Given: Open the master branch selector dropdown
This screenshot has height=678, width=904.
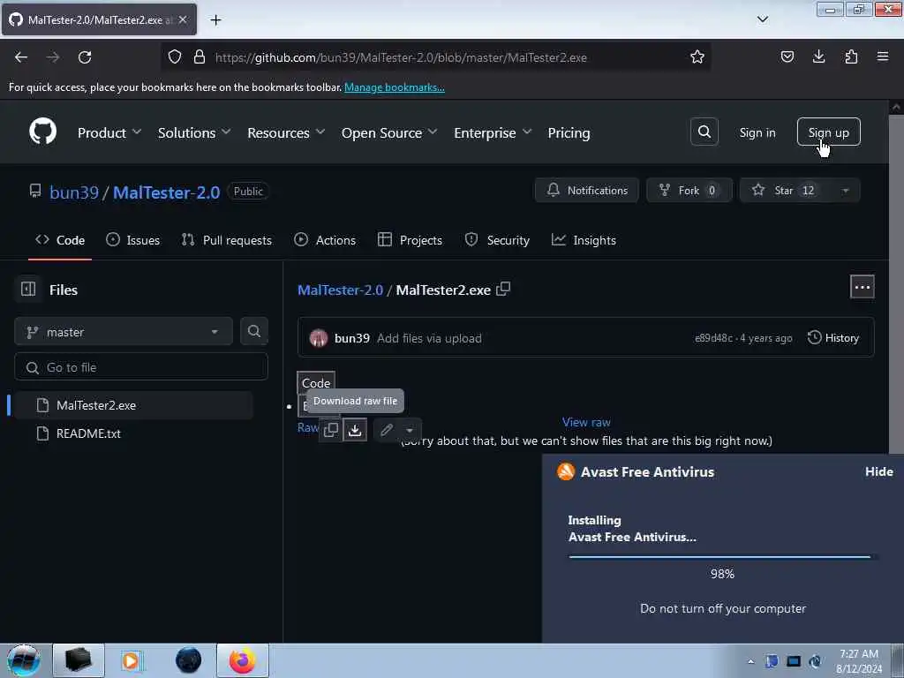Looking at the screenshot, I should (x=124, y=332).
